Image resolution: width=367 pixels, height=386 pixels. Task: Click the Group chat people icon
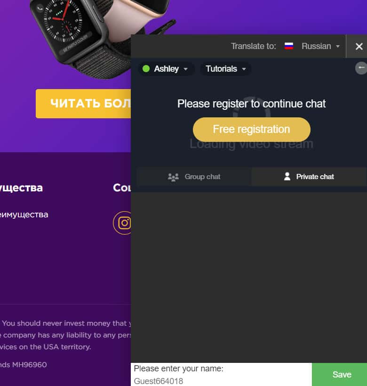[173, 177]
